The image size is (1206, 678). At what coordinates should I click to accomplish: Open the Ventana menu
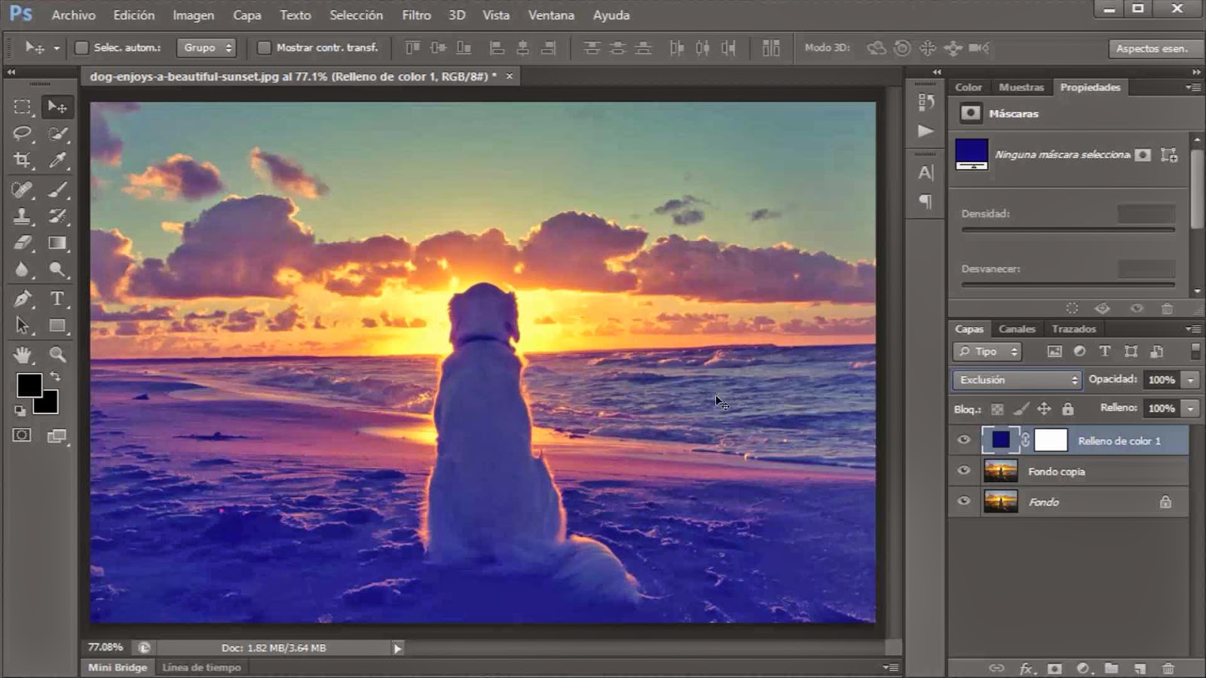click(551, 15)
